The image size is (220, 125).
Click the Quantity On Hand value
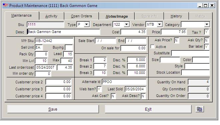pyautogui.click(x=199, y=82)
